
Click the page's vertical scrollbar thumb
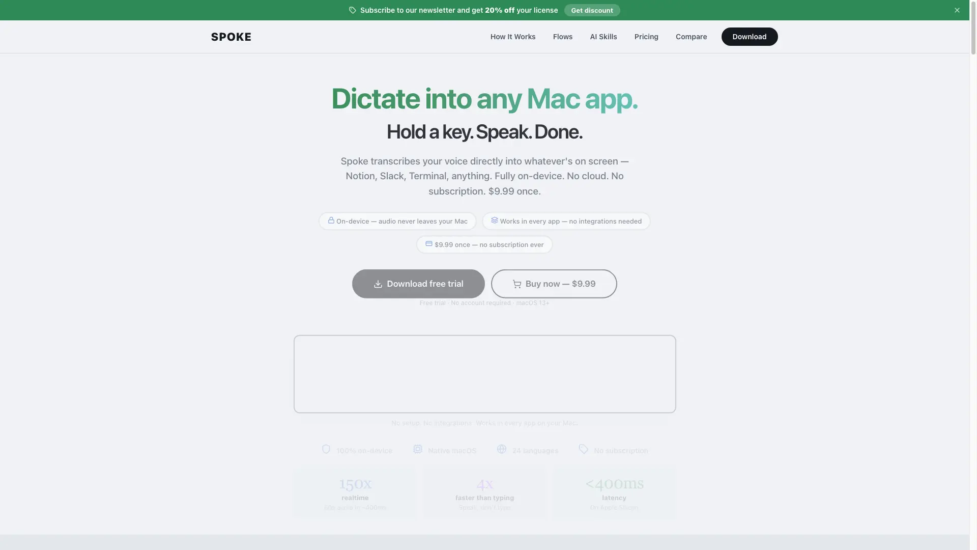point(973,28)
